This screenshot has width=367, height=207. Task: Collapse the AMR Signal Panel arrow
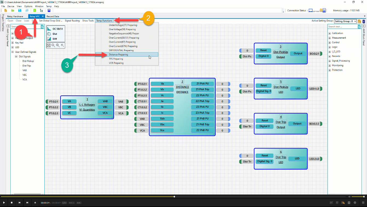[x=8, y=26]
